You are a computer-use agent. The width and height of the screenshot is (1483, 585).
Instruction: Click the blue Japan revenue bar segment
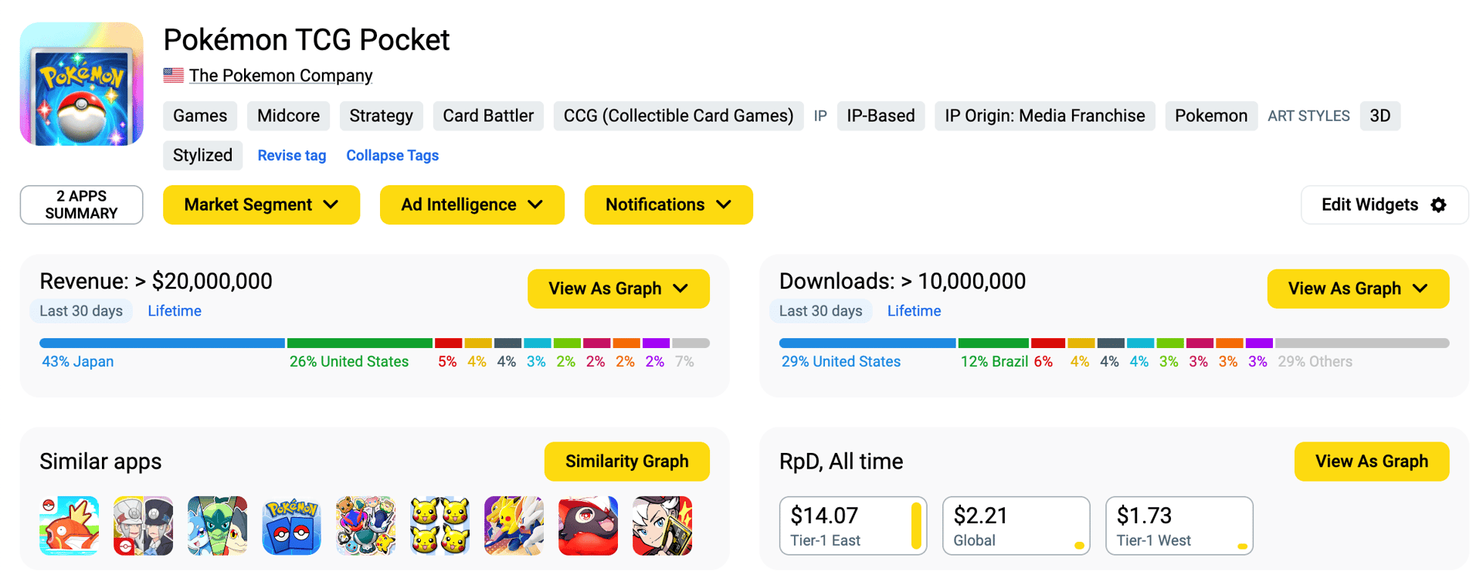(x=162, y=343)
